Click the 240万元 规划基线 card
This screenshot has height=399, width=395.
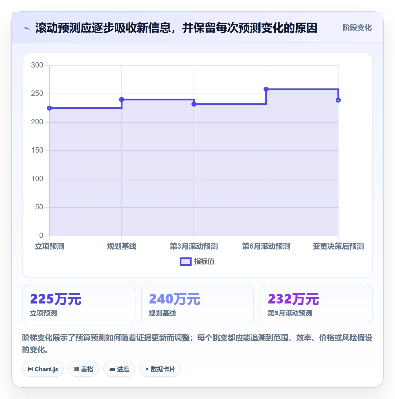click(197, 304)
